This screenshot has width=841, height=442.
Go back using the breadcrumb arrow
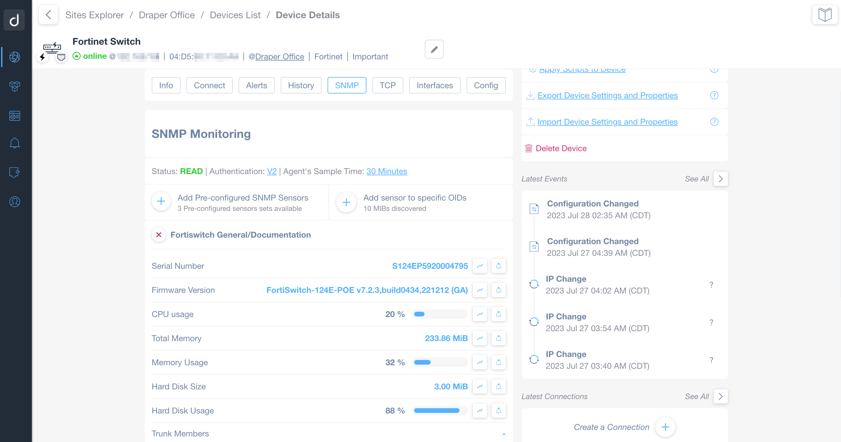click(48, 15)
